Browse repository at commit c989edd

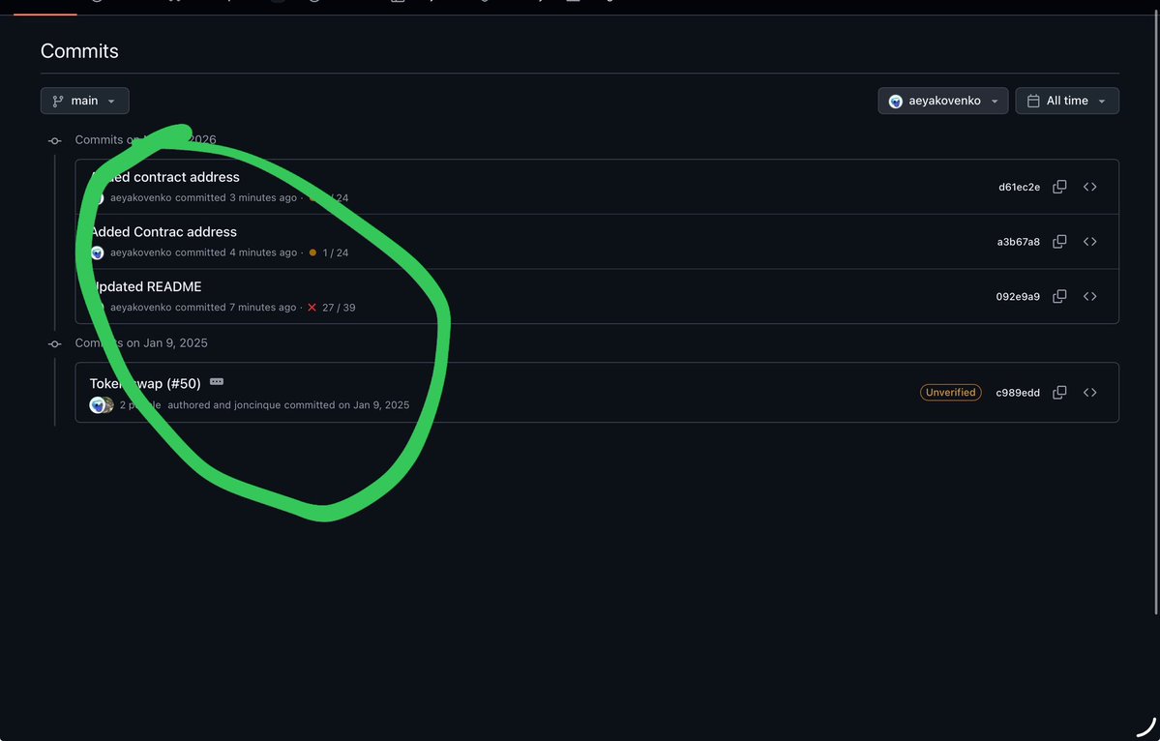1089,392
